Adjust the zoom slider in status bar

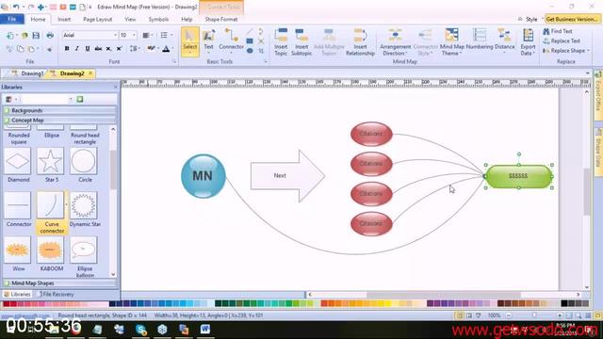coord(534,315)
